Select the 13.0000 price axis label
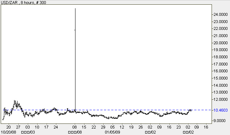Screen dimensions: 230x135 tap(221, 92)
